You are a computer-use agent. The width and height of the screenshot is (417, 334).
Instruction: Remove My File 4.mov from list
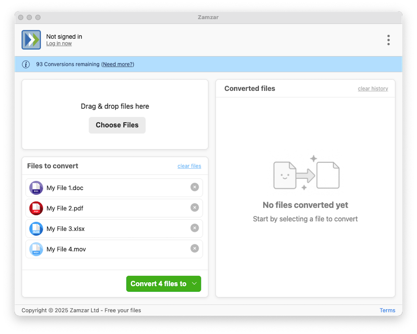194,248
